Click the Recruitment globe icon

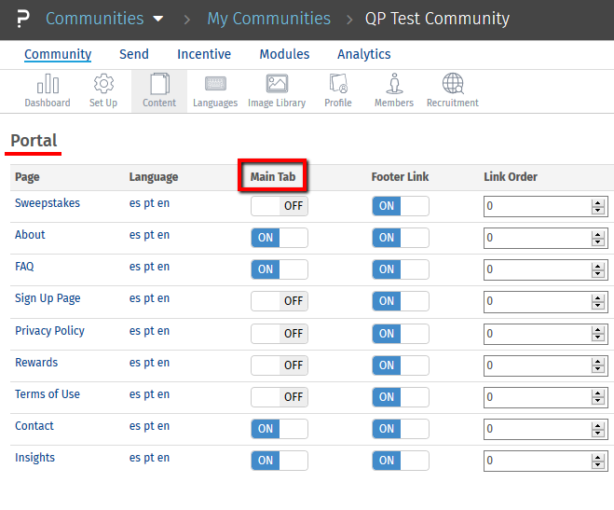tap(453, 90)
